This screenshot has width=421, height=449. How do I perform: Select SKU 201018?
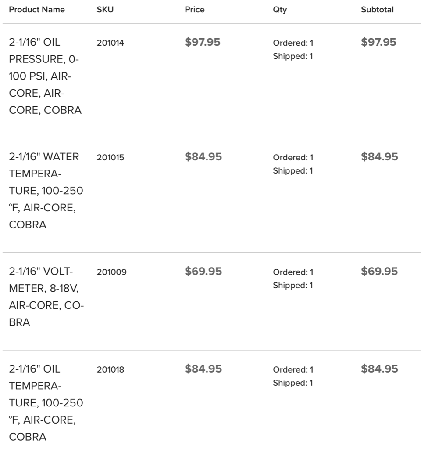(111, 369)
